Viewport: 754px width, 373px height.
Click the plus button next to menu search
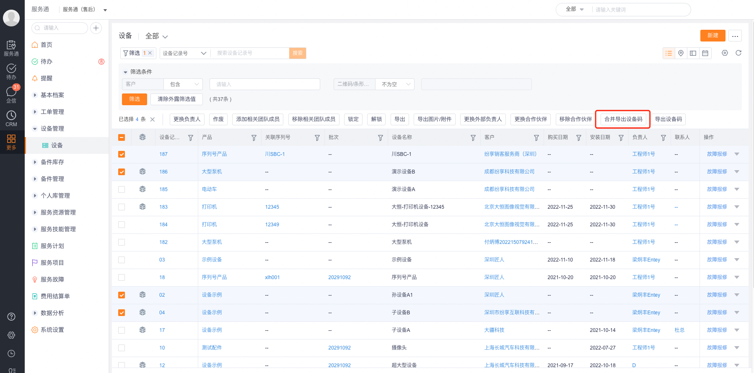[x=96, y=28]
